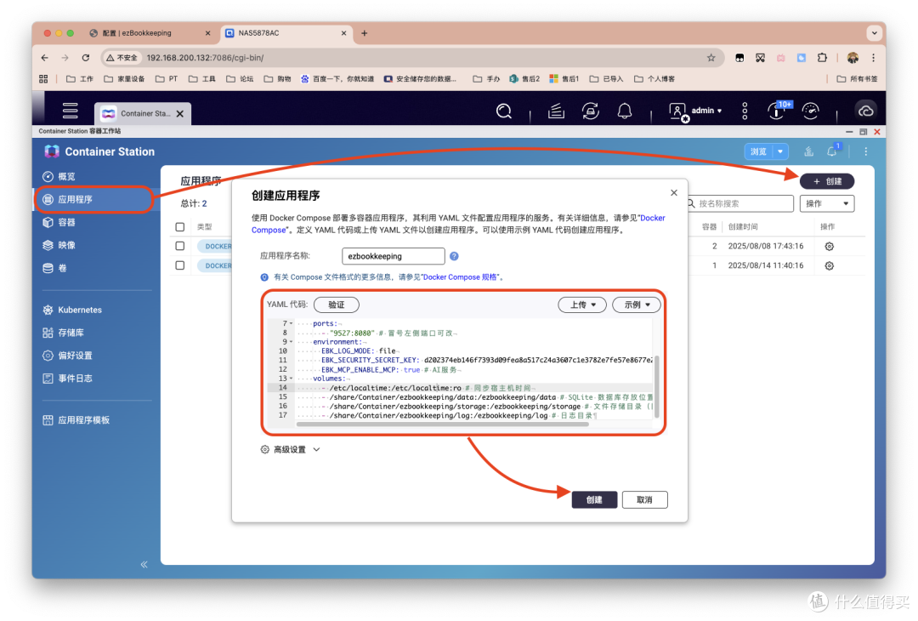This screenshot has width=918, height=621.
Task: Open 存储库 registry section
Action: 63,332
